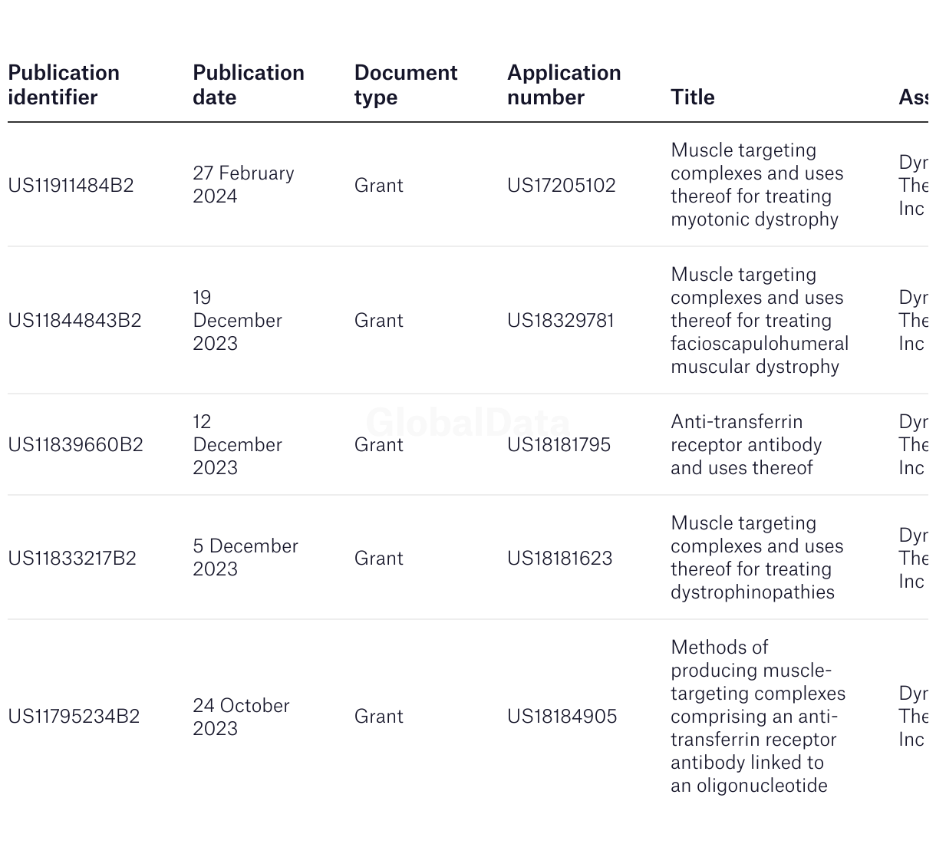Click the Publication identifier column header
Viewport: 936px width, 844px height.
click(x=64, y=85)
